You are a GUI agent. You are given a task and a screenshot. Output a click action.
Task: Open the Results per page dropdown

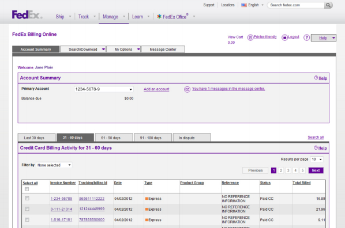pos(317,159)
